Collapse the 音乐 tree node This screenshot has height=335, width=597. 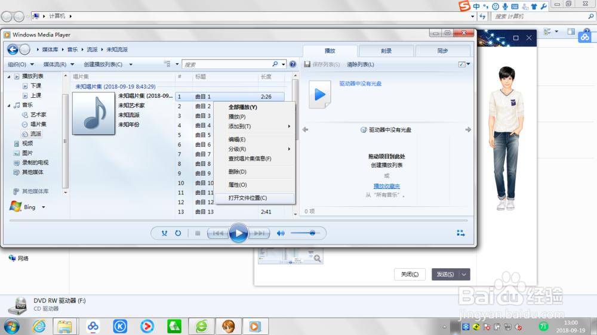[9, 106]
